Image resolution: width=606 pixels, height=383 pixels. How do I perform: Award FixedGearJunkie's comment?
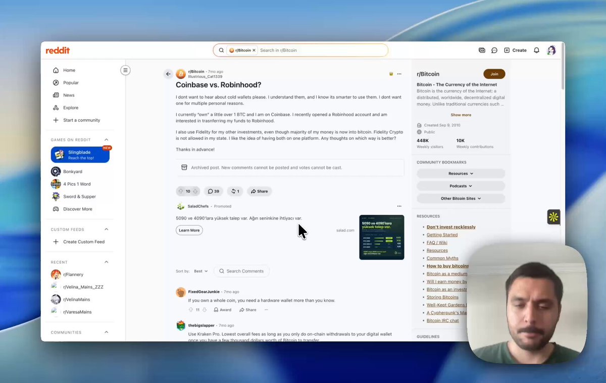coord(223,310)
